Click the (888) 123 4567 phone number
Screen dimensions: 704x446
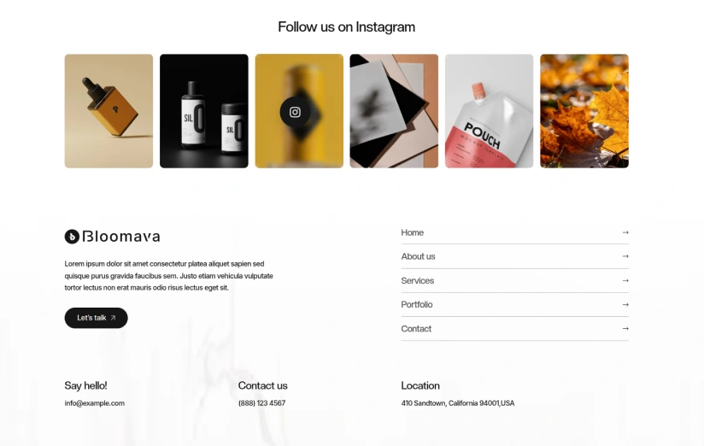pyautogui.click(x=261, y=403)
